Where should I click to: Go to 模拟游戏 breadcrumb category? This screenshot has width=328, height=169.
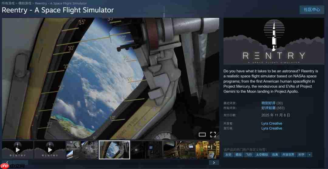25,3
